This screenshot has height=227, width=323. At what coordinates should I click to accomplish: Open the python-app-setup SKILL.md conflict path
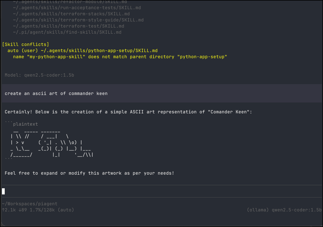pyautogui.click(x=82, y=51)
